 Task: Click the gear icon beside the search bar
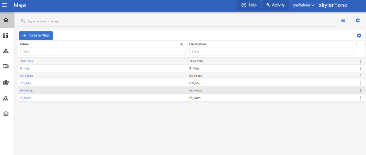coord(357,21)
